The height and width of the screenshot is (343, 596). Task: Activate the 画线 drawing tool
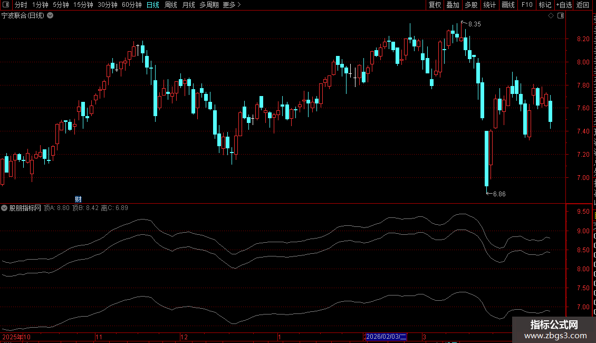pos(508,5)
